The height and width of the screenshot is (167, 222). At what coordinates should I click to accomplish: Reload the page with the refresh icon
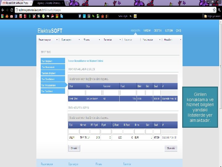click(x=12, y=10)
